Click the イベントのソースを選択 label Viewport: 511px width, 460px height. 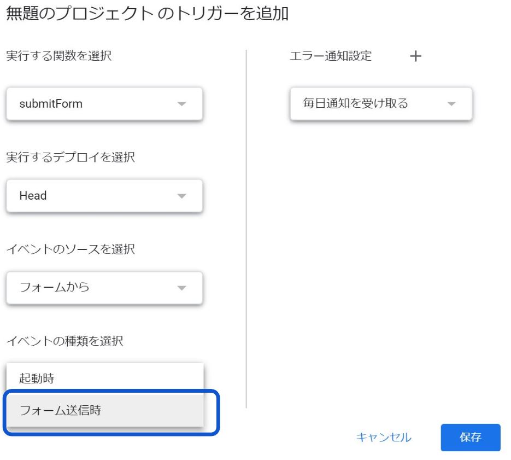[x=71, y=250]
